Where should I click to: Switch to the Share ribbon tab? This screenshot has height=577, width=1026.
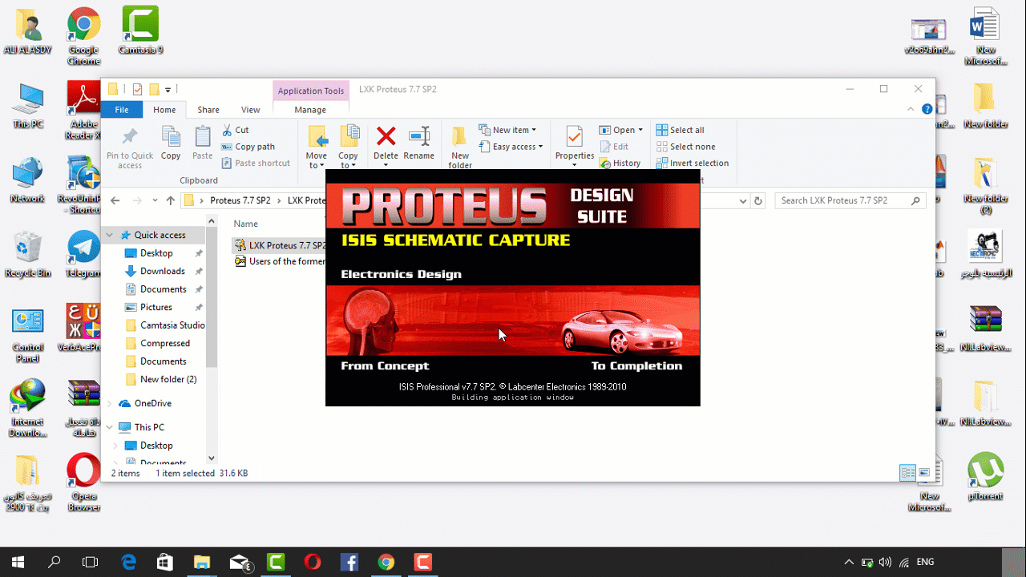click(x=208, y=110)
